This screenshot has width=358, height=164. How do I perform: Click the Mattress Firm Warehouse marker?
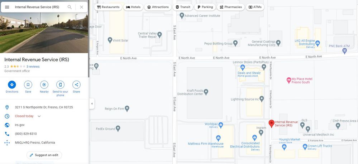pyautogui.click(x=218, y=138)
